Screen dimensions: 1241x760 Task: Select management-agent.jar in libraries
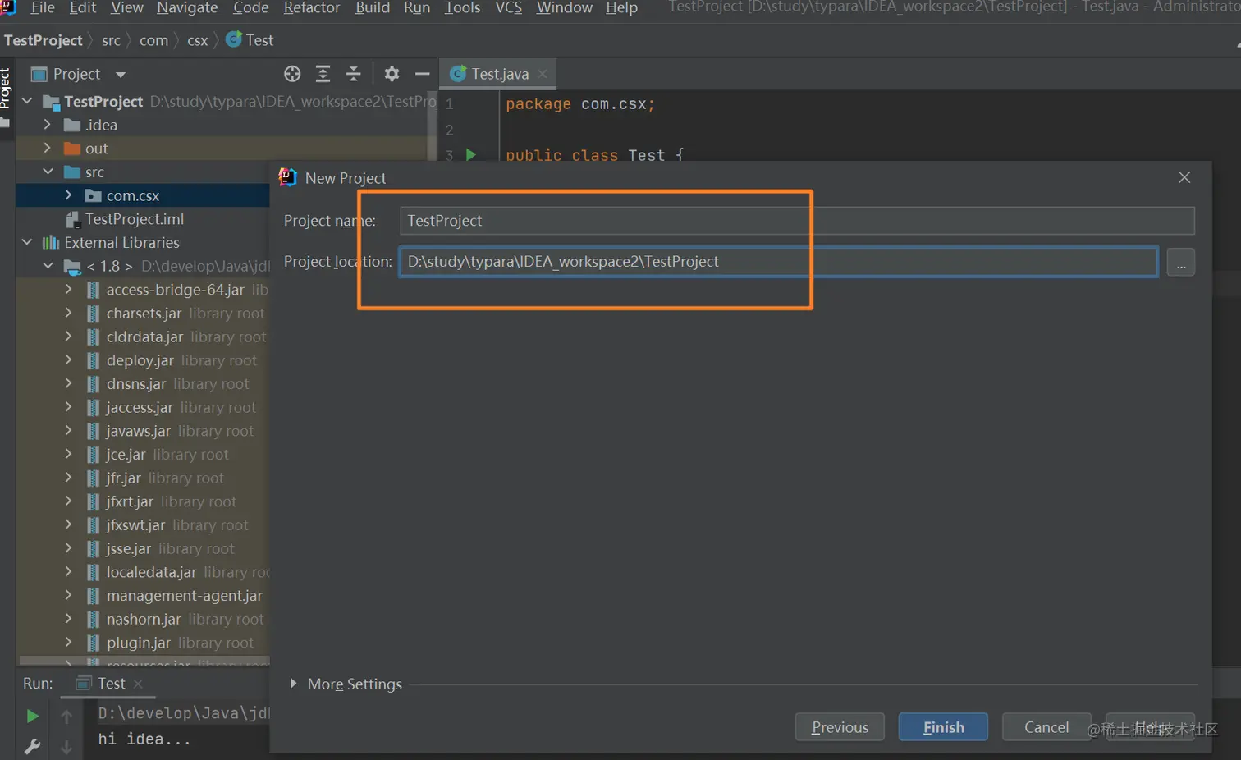184,596
